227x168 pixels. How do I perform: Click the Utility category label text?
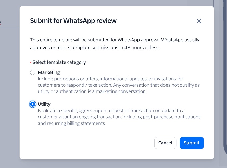coord(44,104)
